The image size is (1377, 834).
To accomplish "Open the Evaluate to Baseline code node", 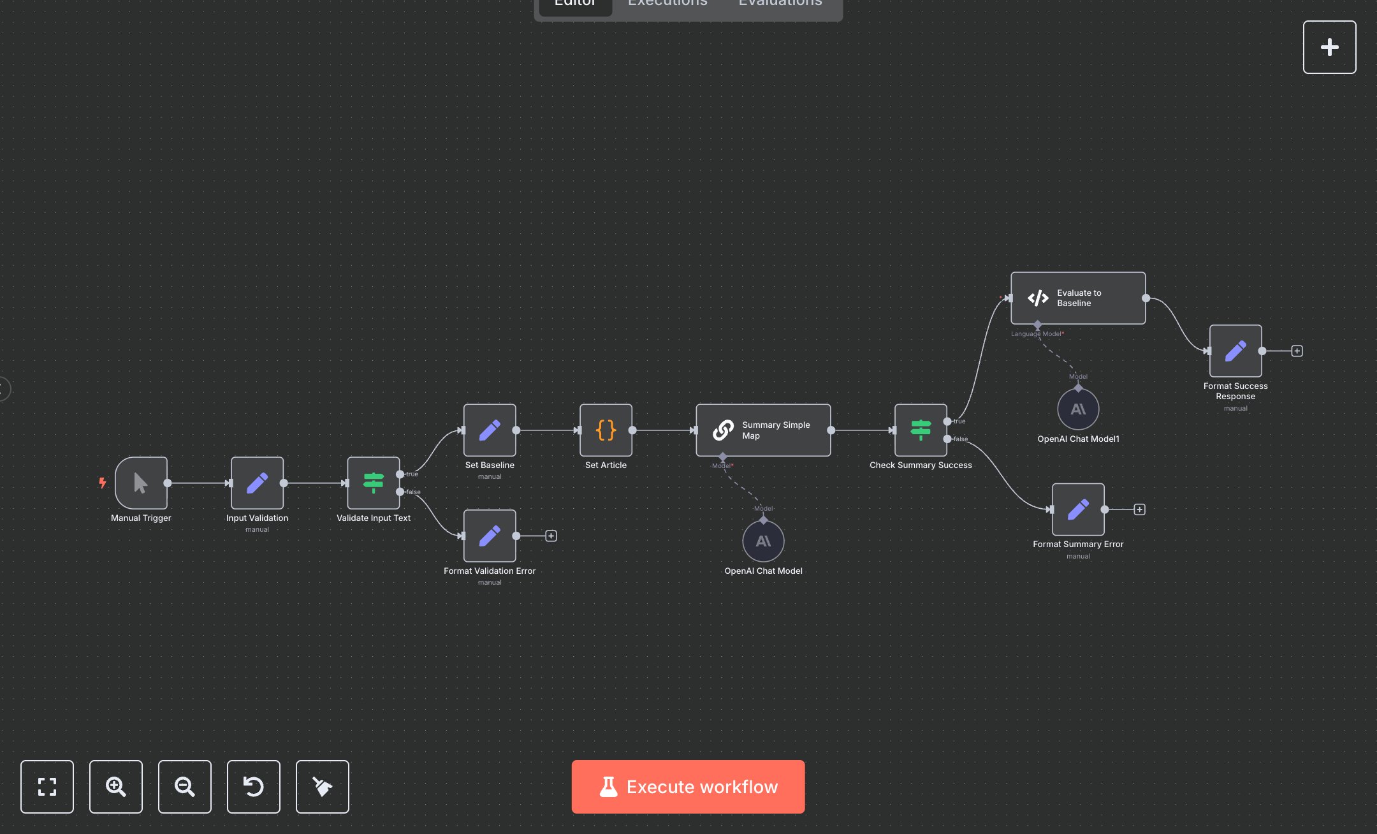I will click(x=1077, y=298).
